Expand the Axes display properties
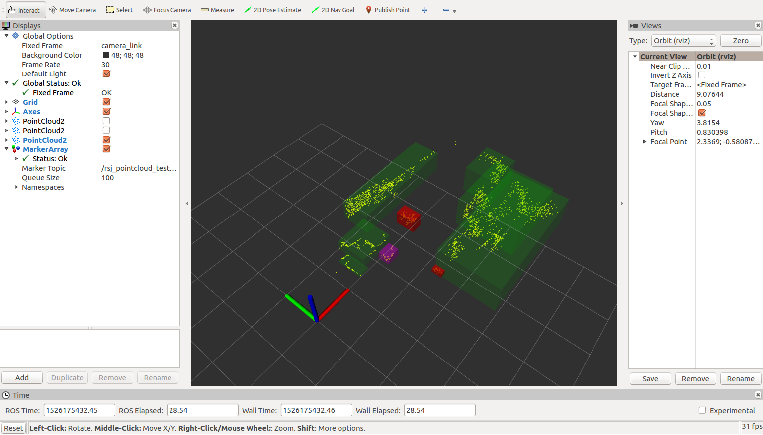 (x=6, y=111)
